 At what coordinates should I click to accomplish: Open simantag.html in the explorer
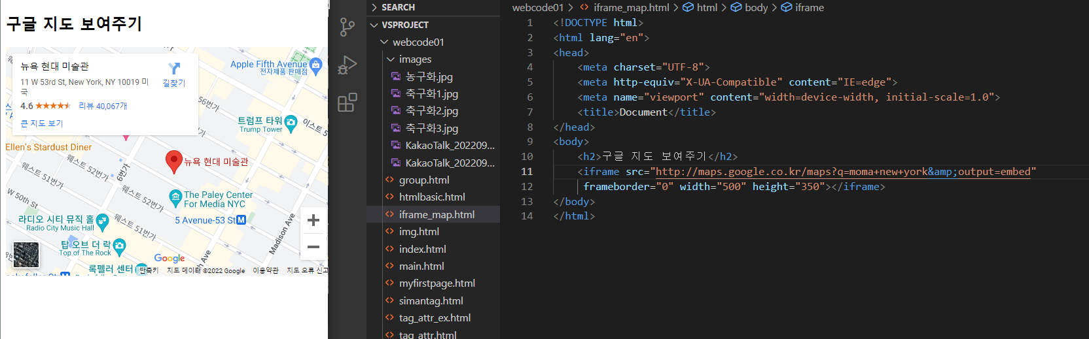[431, 300]
